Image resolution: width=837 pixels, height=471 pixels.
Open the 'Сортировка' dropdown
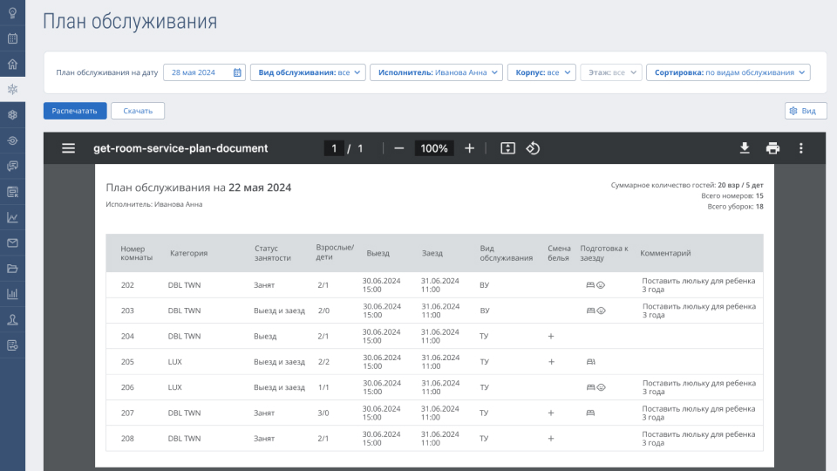coord(728,72)
